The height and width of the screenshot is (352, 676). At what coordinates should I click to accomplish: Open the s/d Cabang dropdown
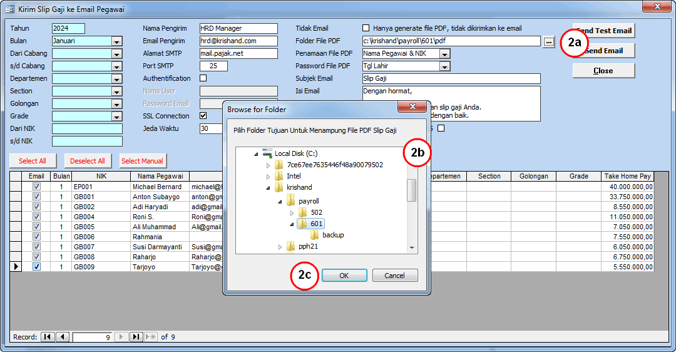117,66
